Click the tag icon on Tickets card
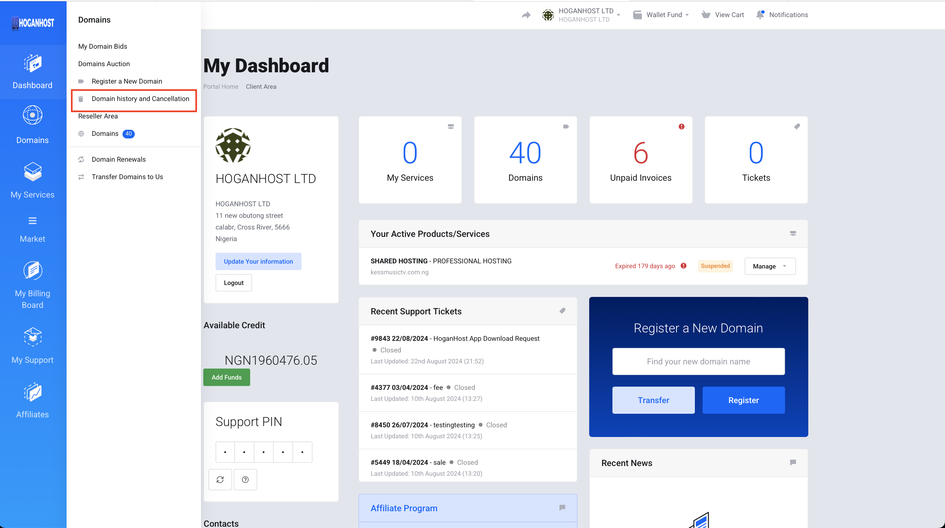The image size is (945, 528). click(797, 127)
